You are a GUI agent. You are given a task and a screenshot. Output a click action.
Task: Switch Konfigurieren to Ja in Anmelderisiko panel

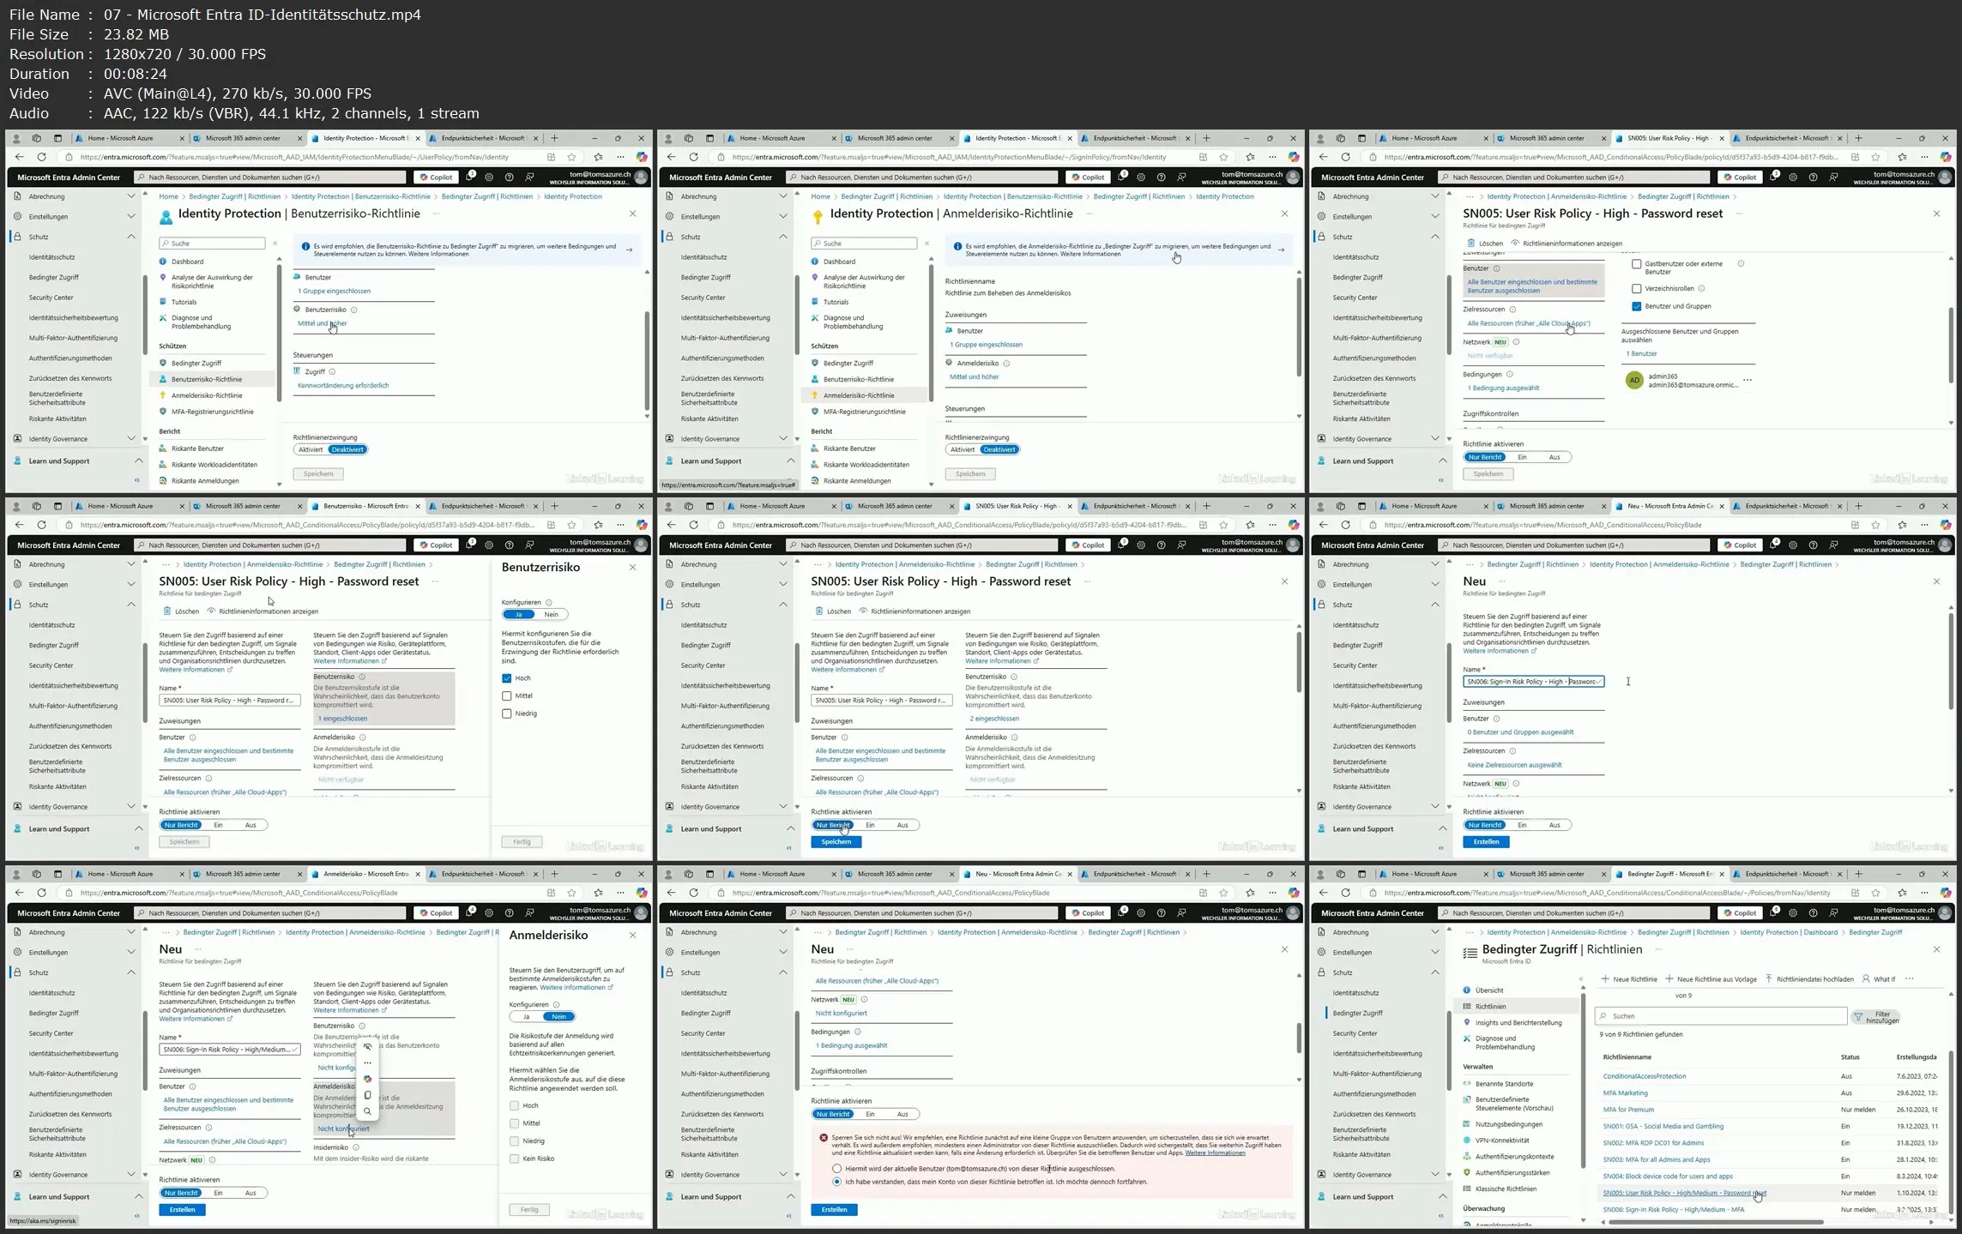point(526,1017)
